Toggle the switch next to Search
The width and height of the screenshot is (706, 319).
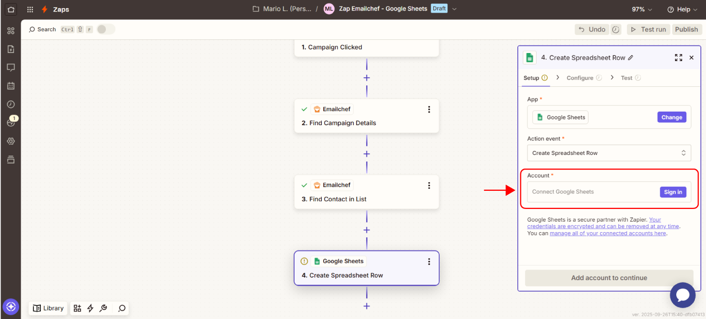[105, 29]
